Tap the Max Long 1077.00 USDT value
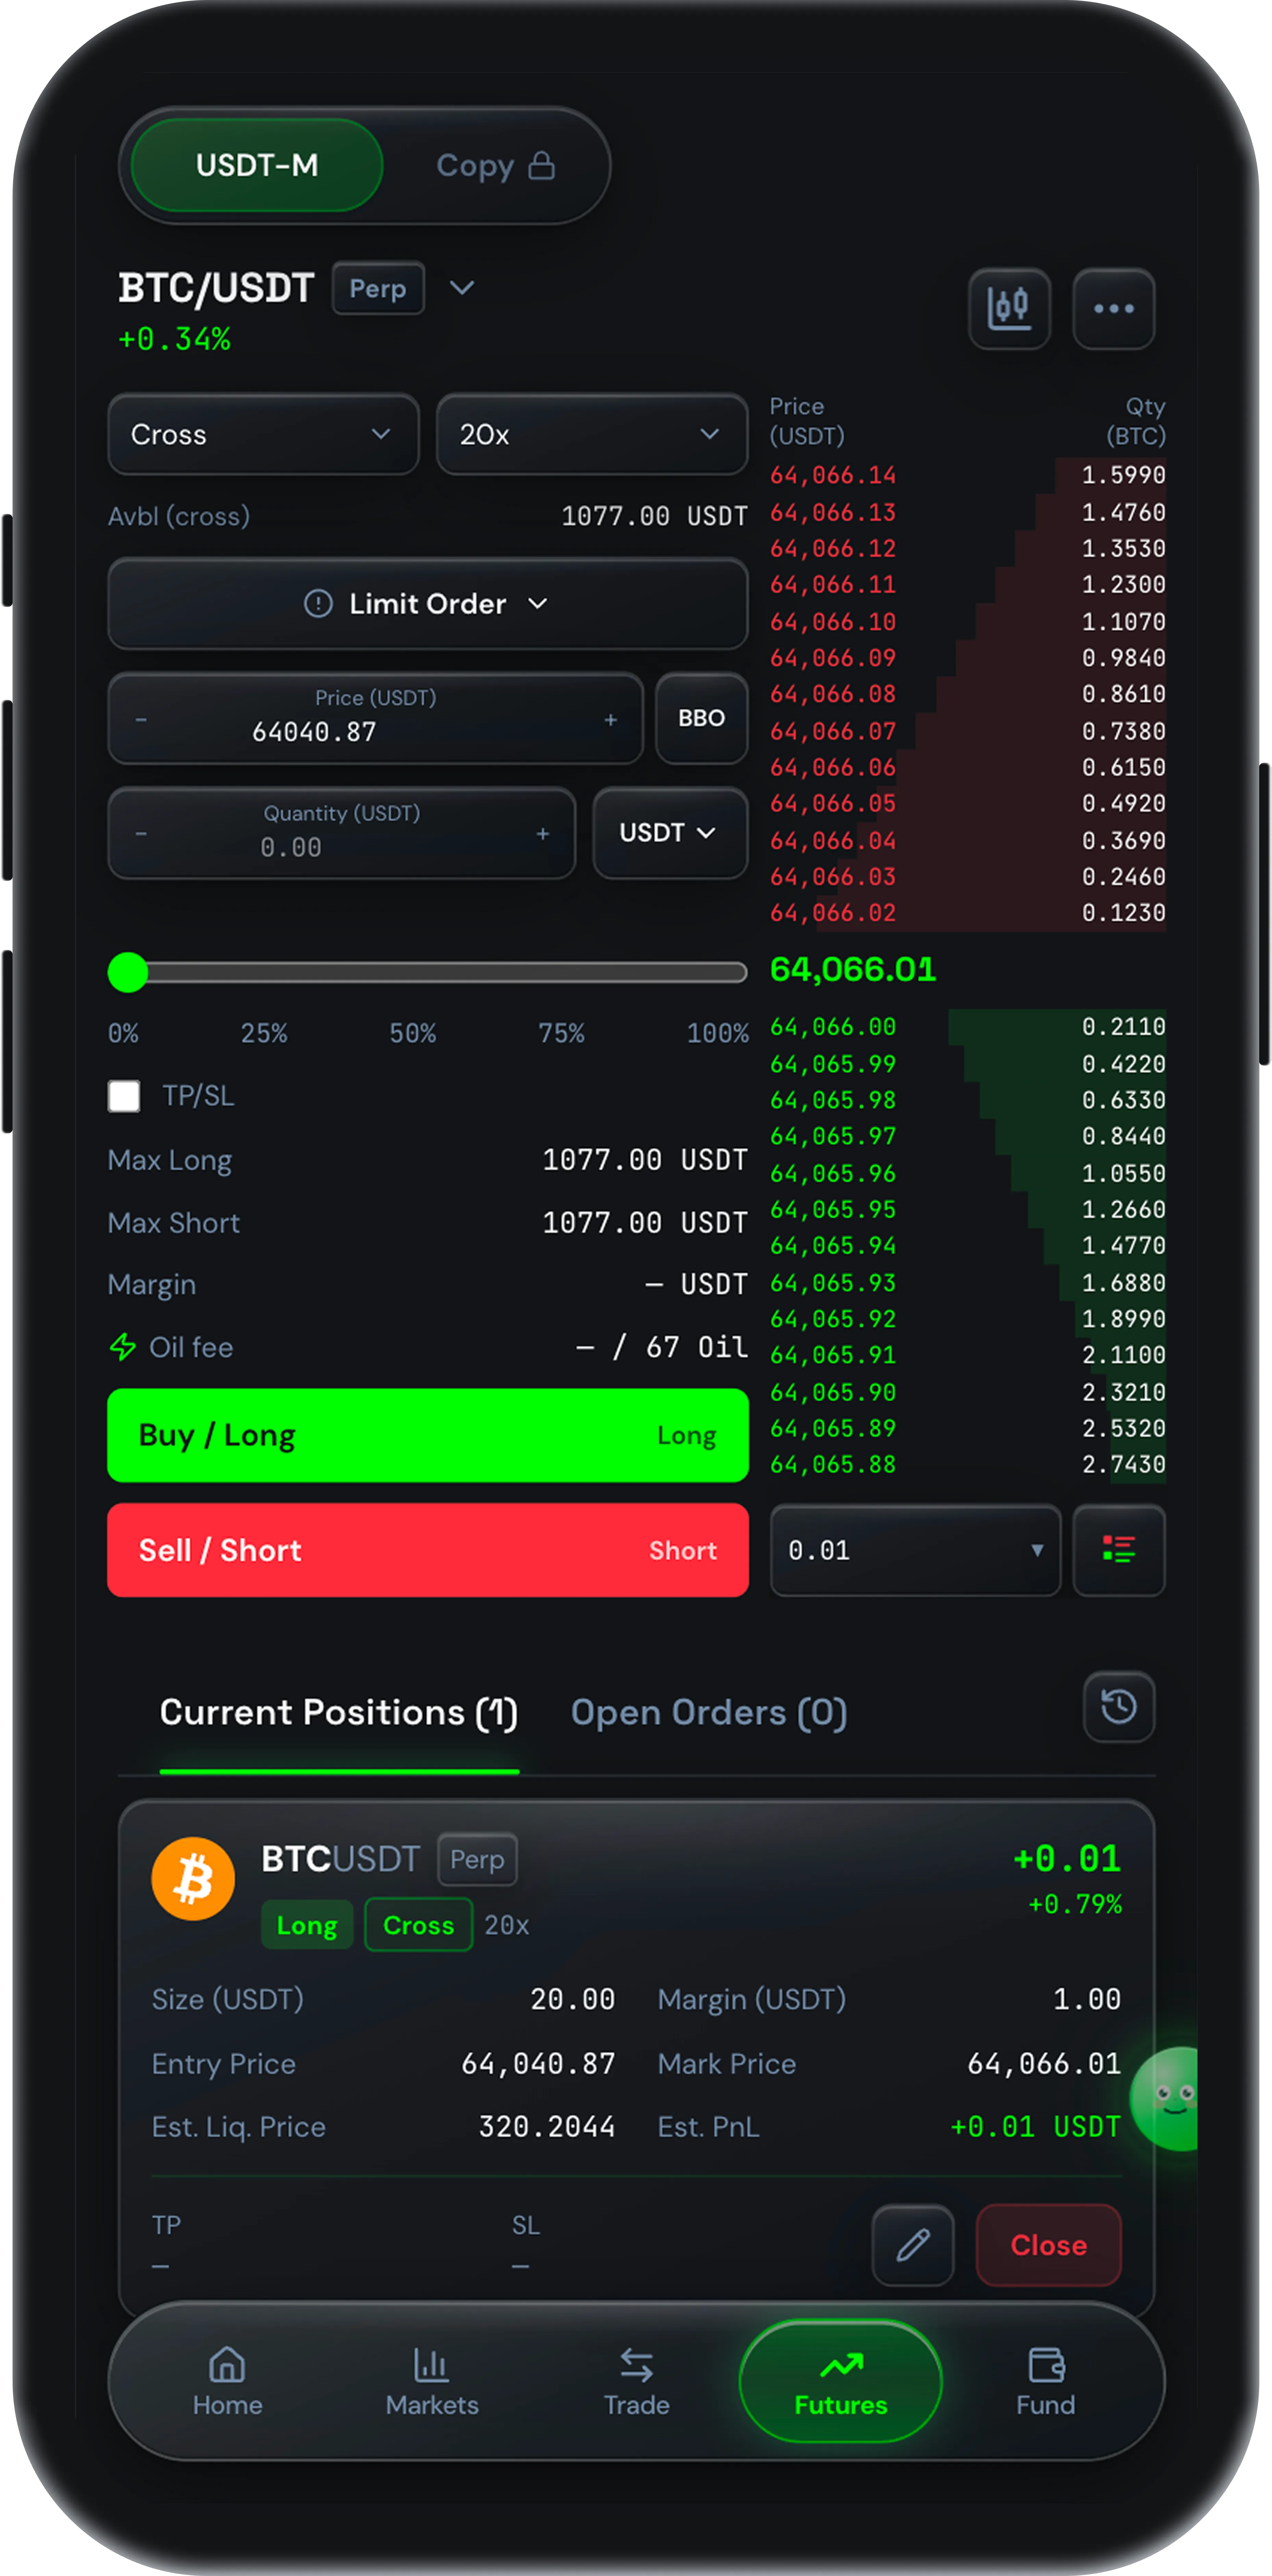 (x=645, y=1160)
